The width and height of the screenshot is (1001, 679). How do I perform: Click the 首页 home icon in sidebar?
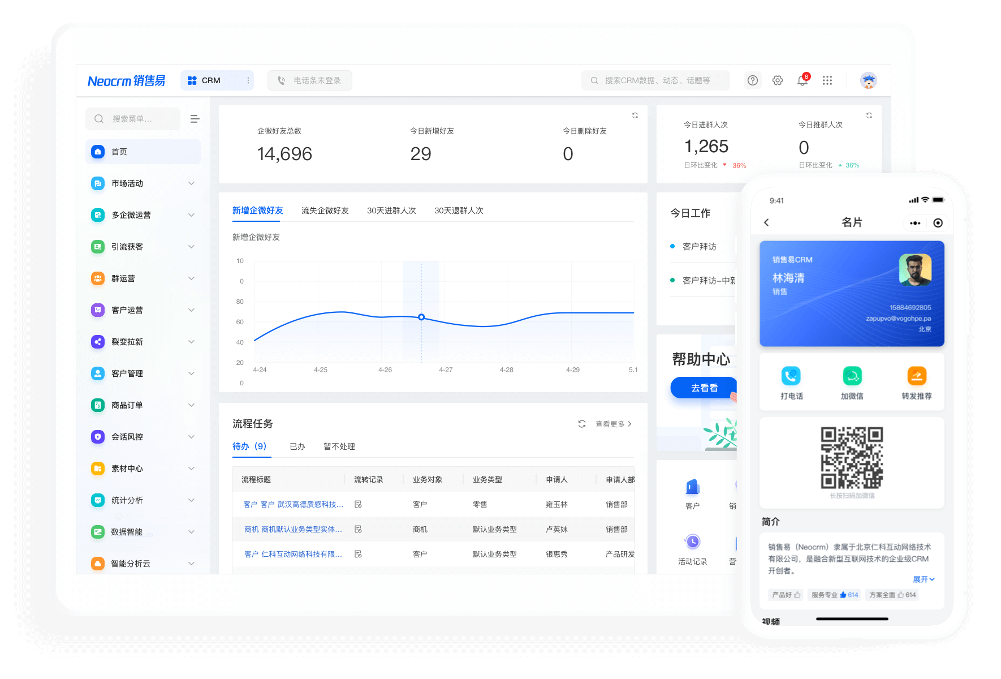[98, 152]
